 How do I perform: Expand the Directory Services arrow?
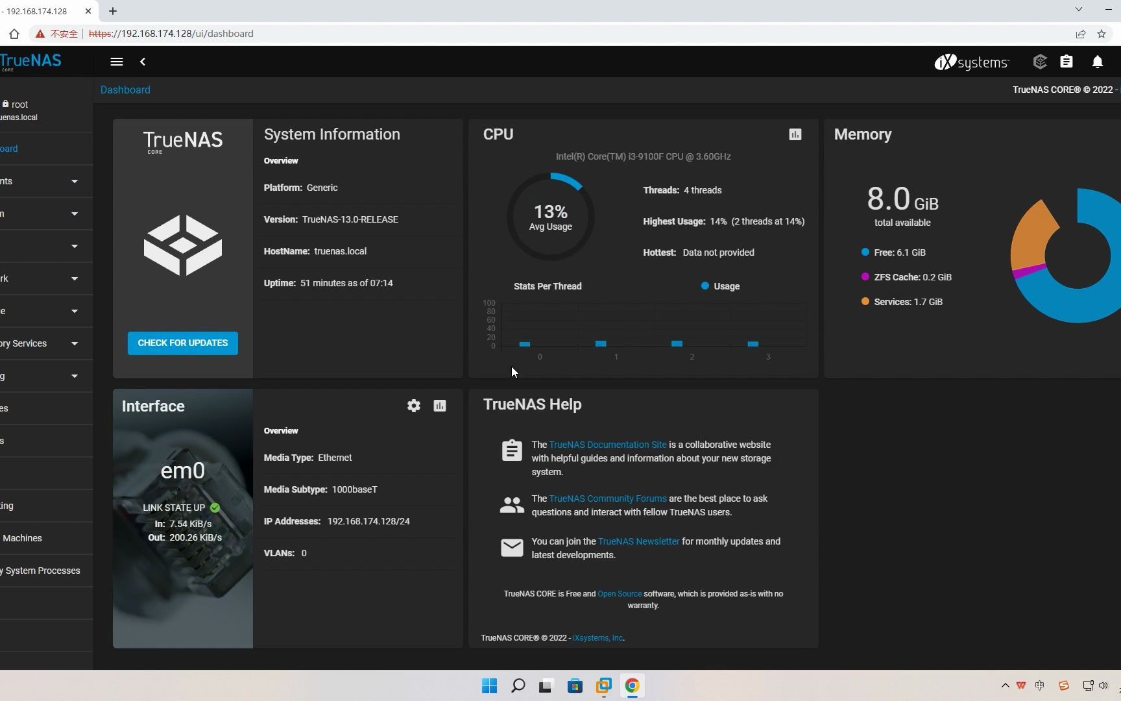pos(75,343)
